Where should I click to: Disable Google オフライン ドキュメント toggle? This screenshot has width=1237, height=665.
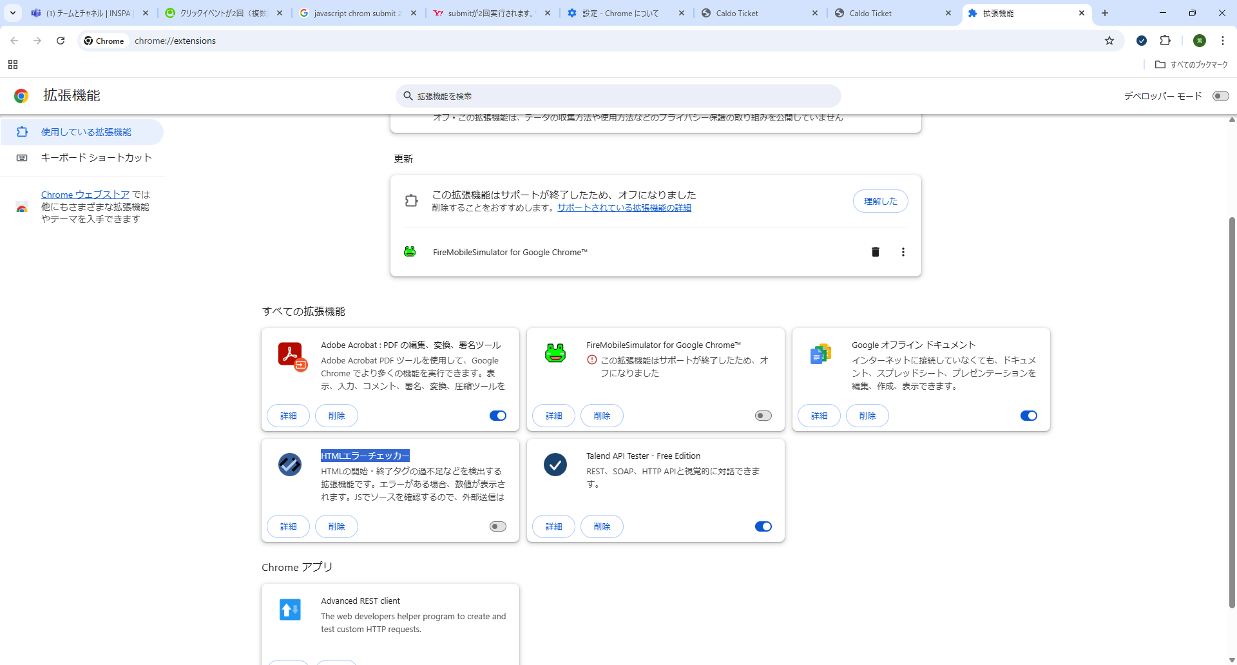[1029, 416]
